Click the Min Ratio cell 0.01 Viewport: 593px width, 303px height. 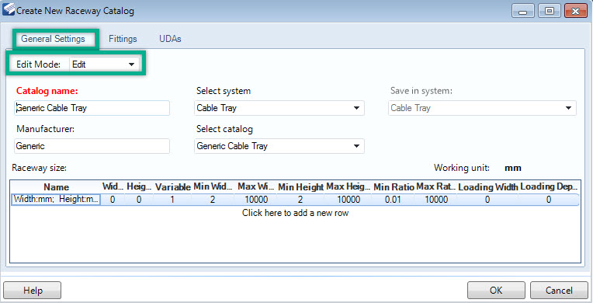pos(393,200)
